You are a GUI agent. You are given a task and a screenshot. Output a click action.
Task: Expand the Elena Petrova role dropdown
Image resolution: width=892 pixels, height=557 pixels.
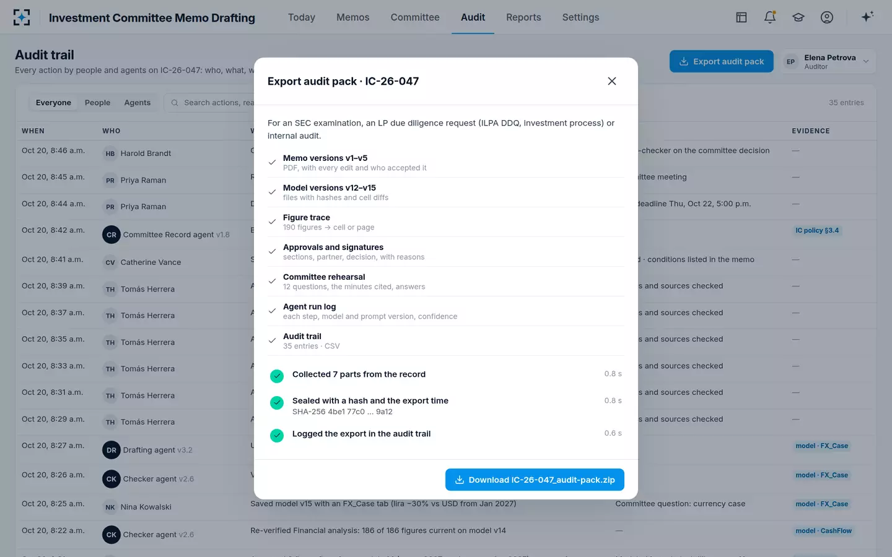click(829, 61)
